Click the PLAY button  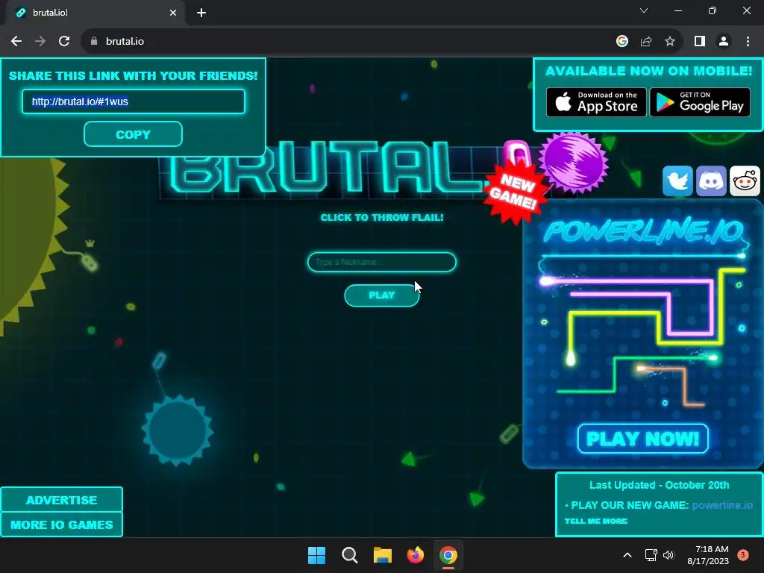382,295
